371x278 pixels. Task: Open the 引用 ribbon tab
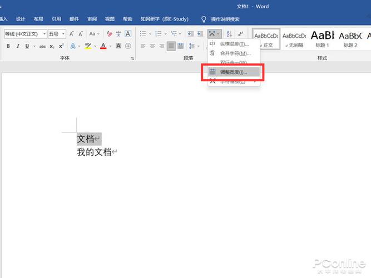click(x=56, y=19)
